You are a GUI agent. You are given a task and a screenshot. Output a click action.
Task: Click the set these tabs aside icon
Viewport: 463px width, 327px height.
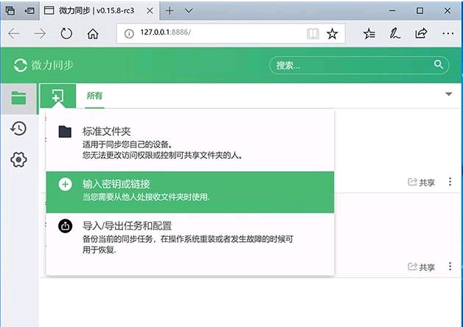(29, 11)
